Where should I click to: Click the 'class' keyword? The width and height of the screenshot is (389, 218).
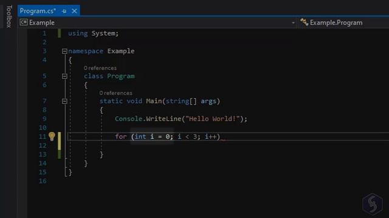(94, 76)
